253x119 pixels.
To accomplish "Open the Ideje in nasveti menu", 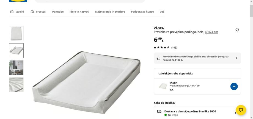I will pyautogui.click(x=79, y=12).
